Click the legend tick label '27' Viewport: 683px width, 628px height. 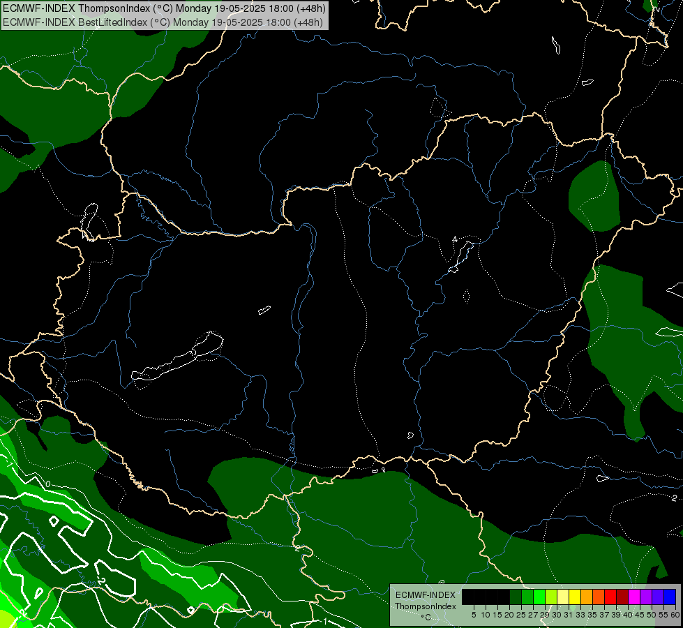point(533,615)
